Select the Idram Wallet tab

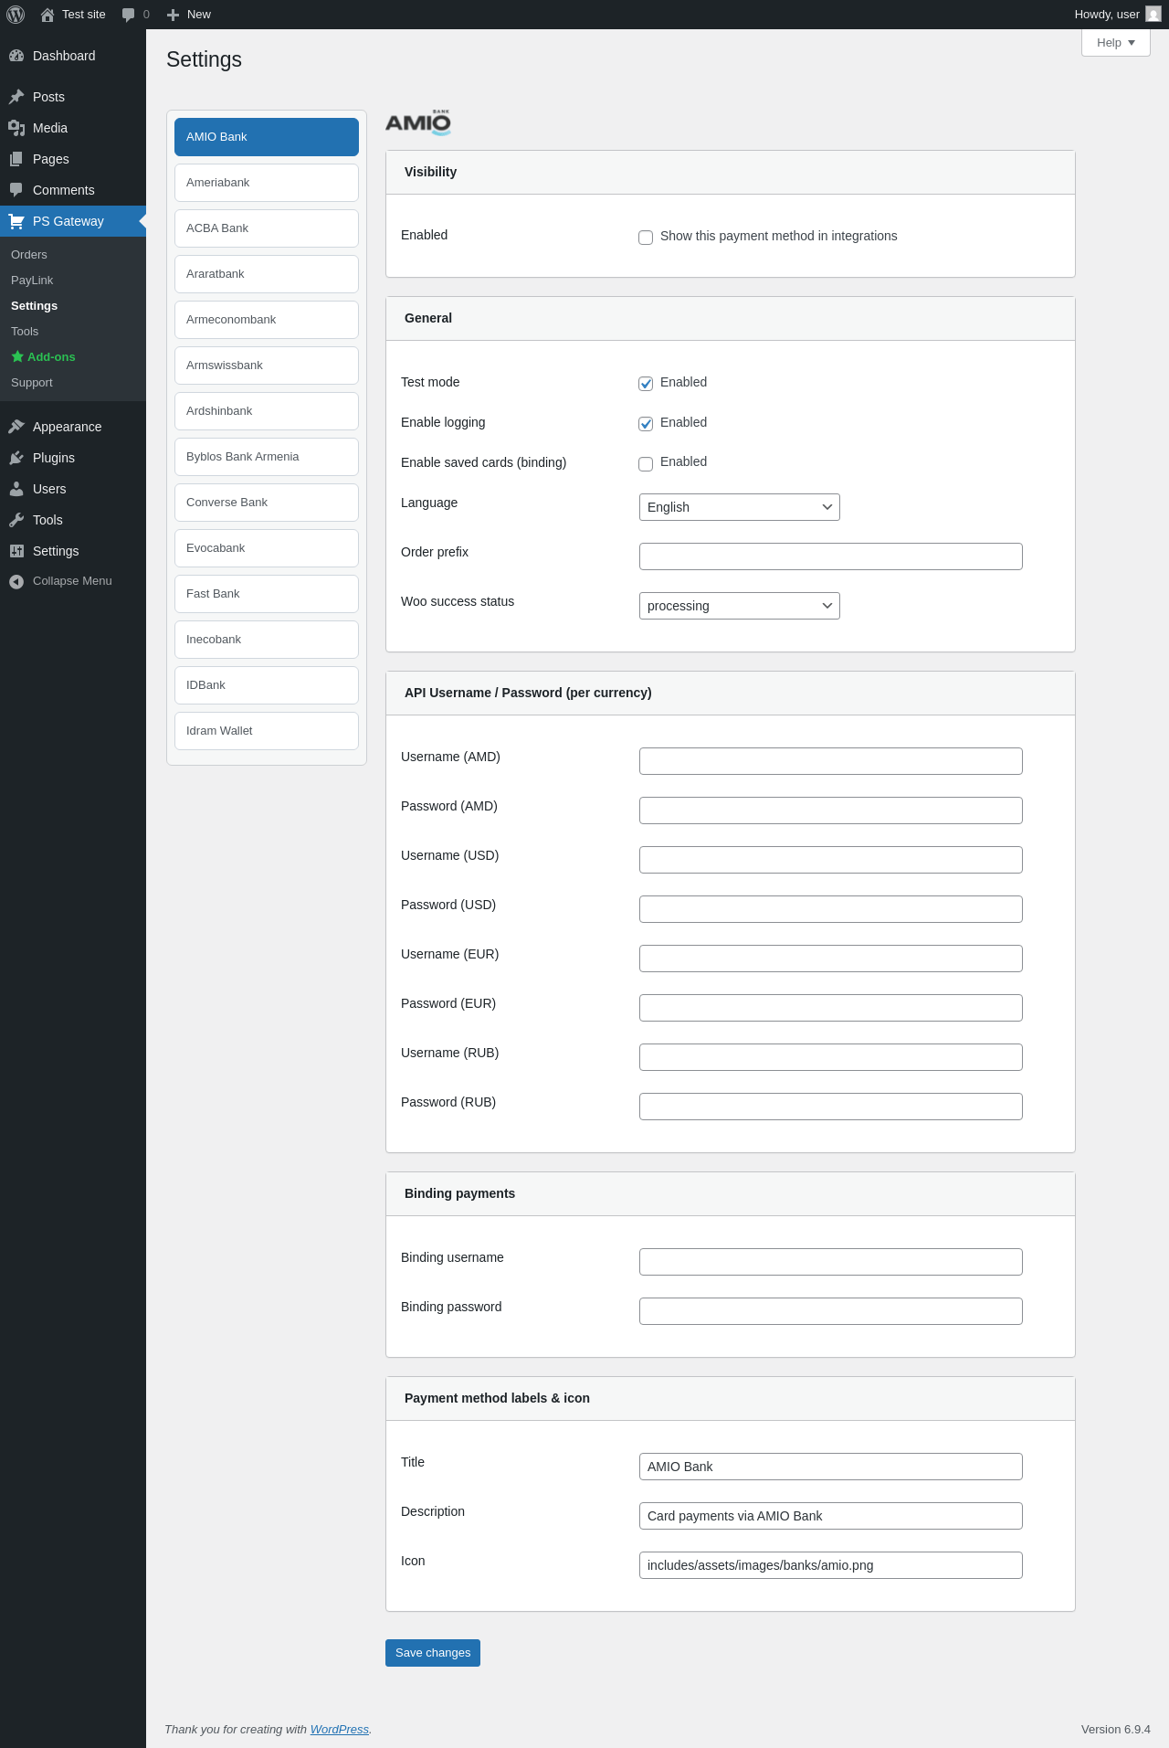[267, 731]
